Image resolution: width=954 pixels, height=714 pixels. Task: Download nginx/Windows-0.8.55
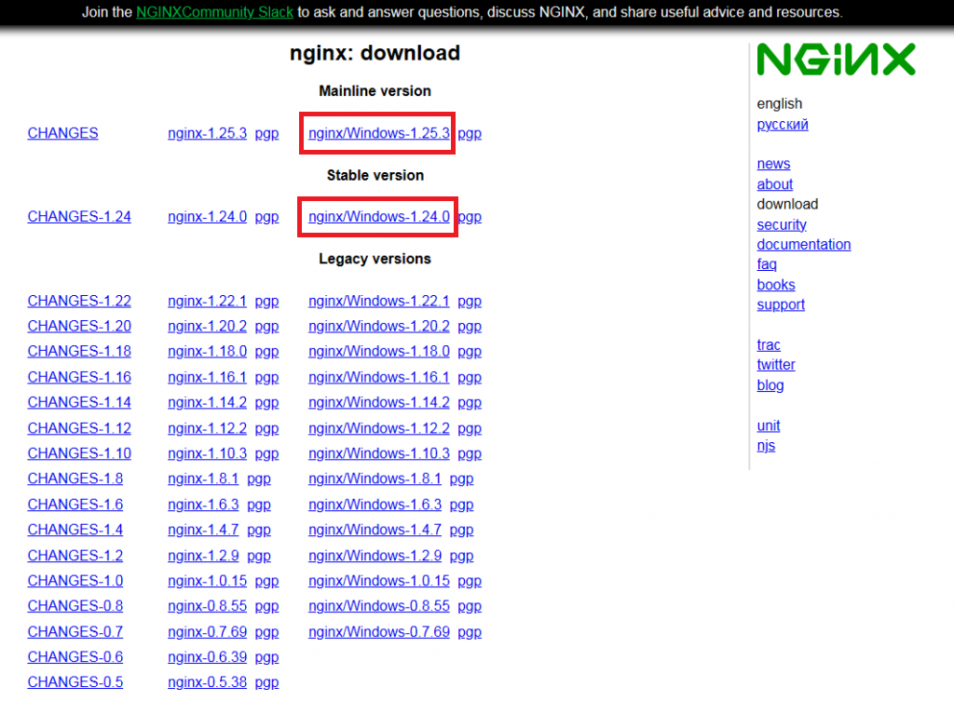(379, 606)
